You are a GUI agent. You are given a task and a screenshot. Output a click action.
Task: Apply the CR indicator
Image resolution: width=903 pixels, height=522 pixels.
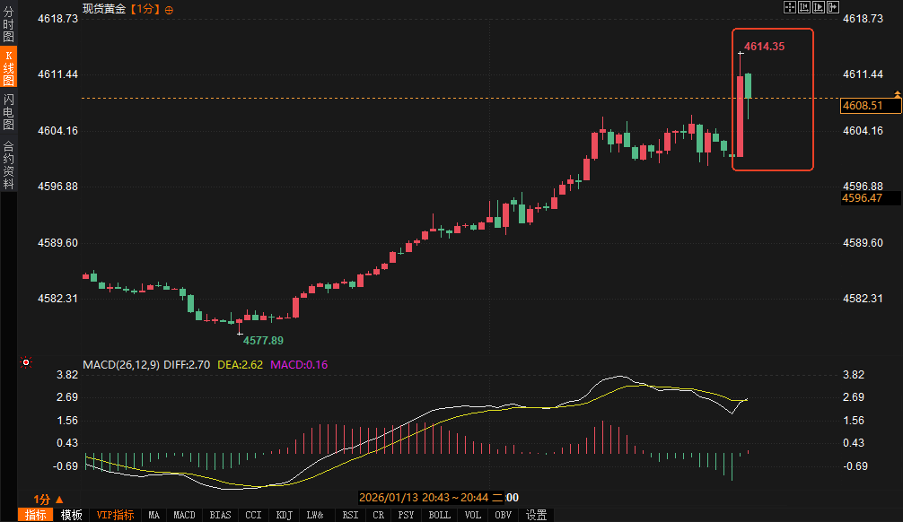click(379, 515)
